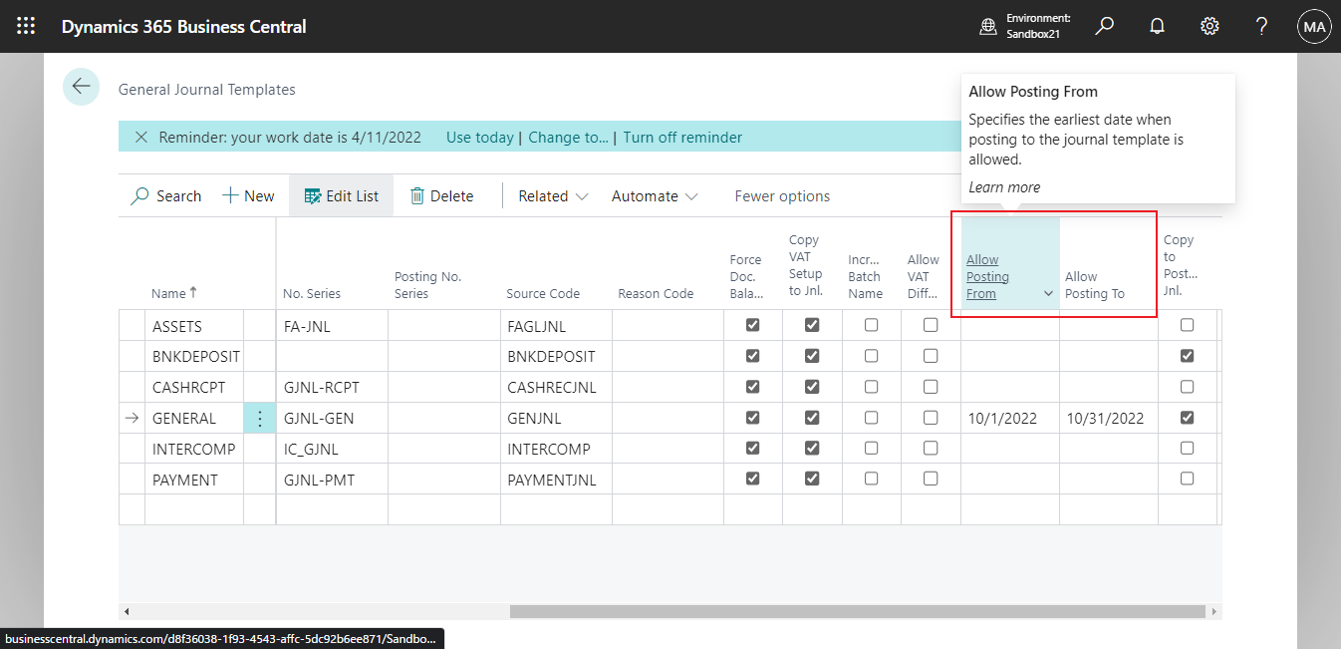1341x649 pixels.
Task: Click the search magnifier in the top bar
Action: [x=1104, y=26]
